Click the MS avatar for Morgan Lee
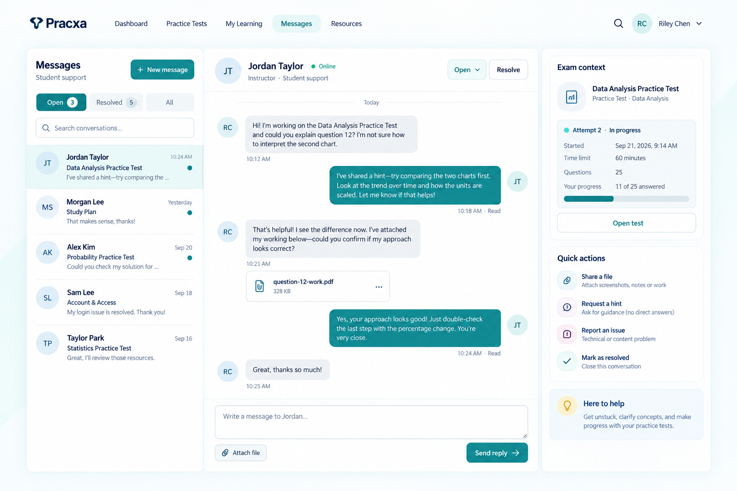This screenshot has width=737, height=491. click(48, 207)
